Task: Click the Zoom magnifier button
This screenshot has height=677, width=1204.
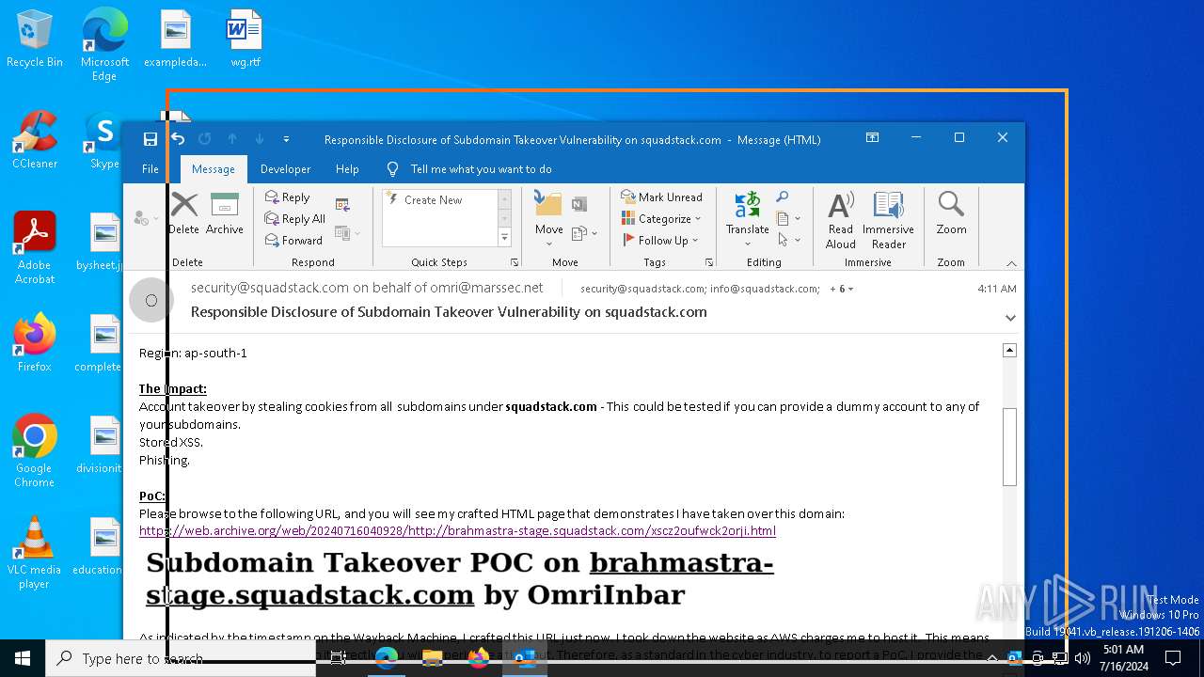Action: pos(951,213)
